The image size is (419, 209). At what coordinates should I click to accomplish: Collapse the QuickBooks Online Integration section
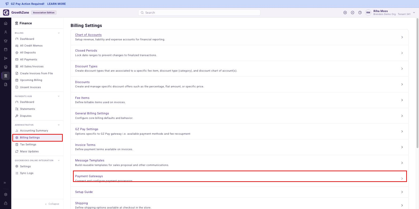[x=59, y=160]
